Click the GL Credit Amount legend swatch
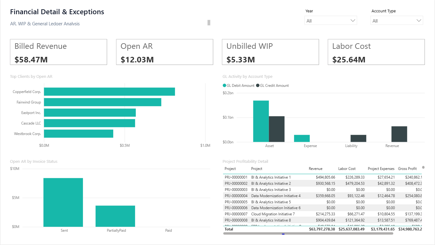This screenshot has height=245, width=435. (258, 86)
